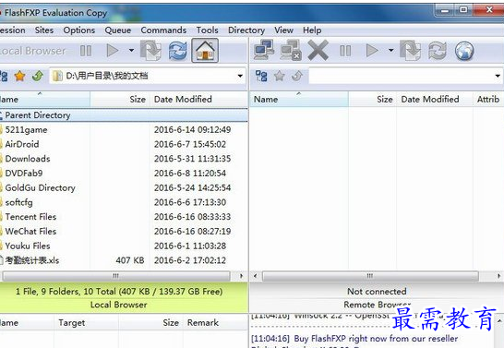Screen dimensions: 504x348
Task: Click the remote disconnect computers icon
Action: [x=291, y=50]
